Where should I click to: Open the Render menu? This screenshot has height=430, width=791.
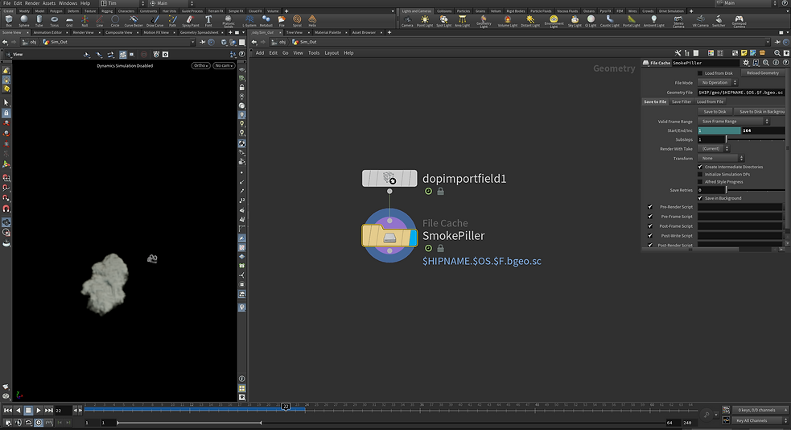[32, 3]
